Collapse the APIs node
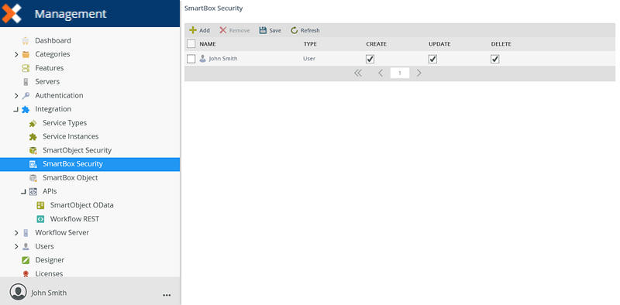Screen dimensions: 620x305 point(23,192)
